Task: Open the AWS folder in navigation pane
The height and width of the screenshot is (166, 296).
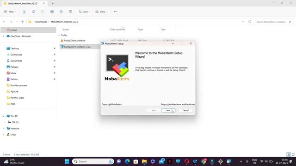Action: pyautogui.click(x=12, y=104)
